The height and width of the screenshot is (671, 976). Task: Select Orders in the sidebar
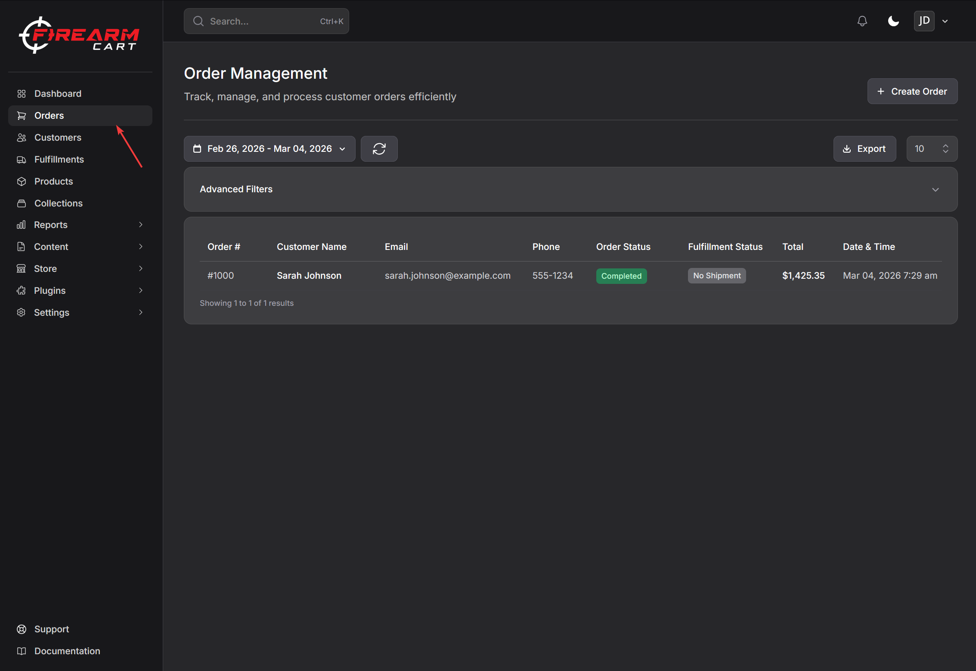point(80,116)
